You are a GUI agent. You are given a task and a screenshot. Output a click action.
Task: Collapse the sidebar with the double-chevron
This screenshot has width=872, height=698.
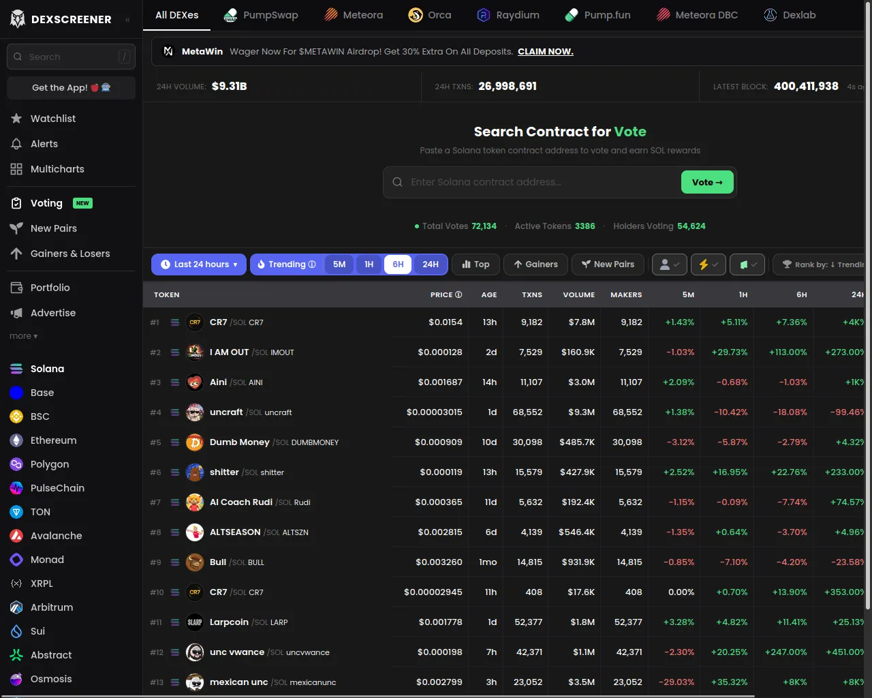pos(127,20)
